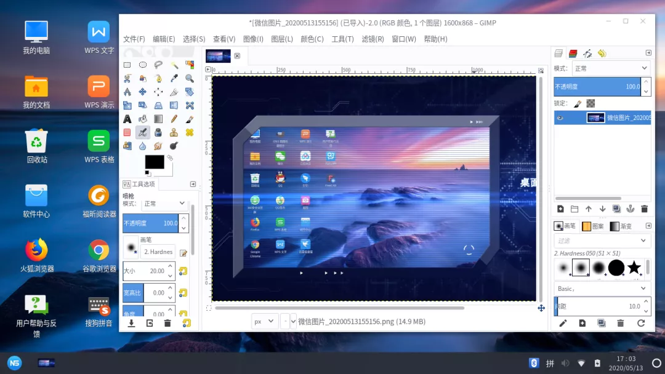665x374 pixels.
Task: Select the Foreground Select tool
Action: [142, 78]
